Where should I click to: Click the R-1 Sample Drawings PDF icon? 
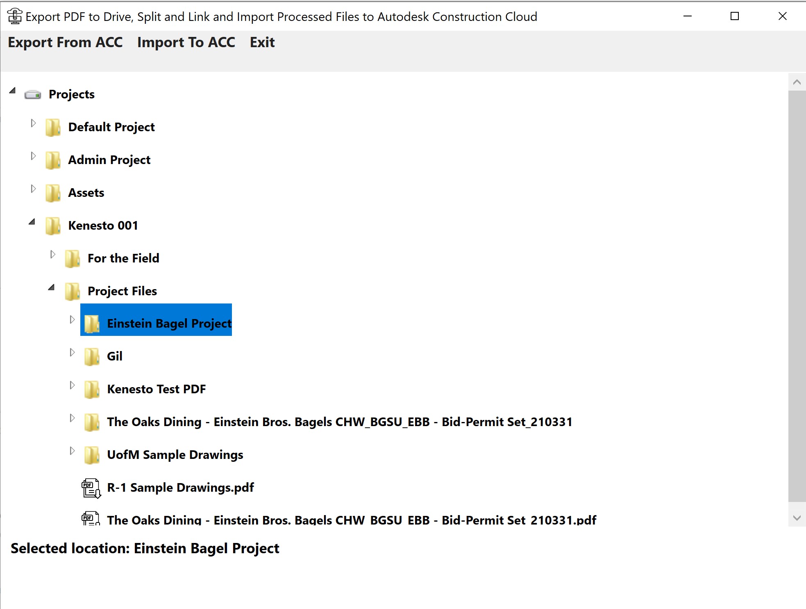pos(91,488)
